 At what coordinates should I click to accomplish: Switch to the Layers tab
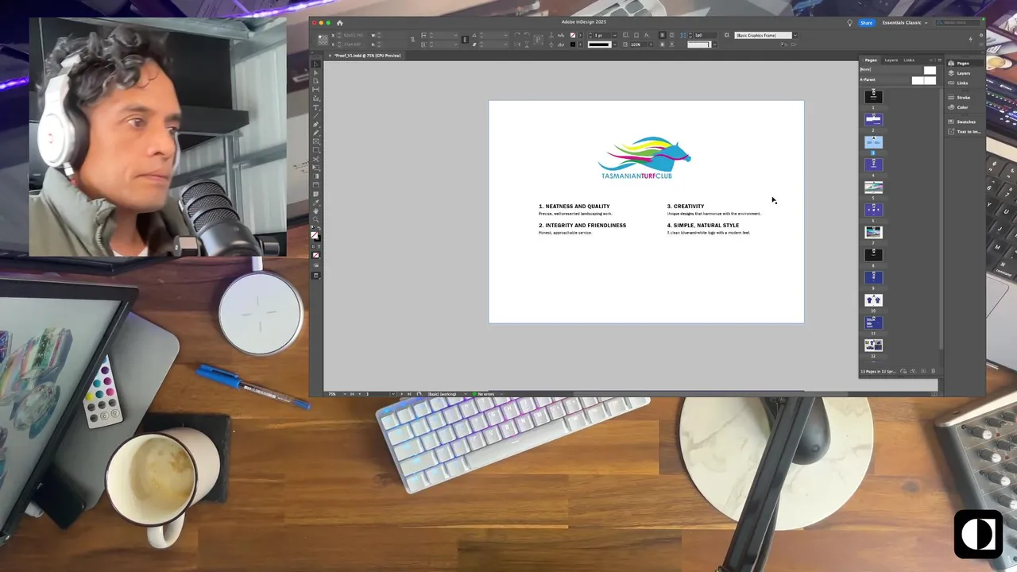891,60
